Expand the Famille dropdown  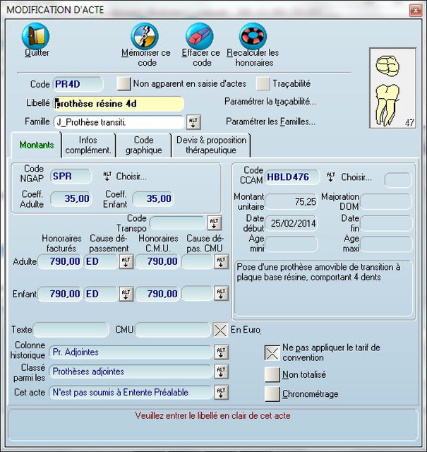pyautogui.click(x=193, y=121)
